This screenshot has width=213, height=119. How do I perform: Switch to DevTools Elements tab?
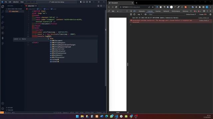pyautogui.click(x=142, y=11)
